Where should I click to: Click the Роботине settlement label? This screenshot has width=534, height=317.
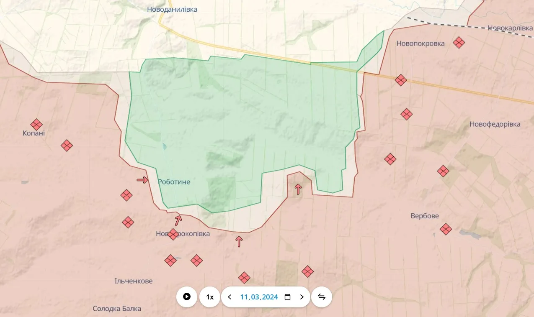(174, 182)
